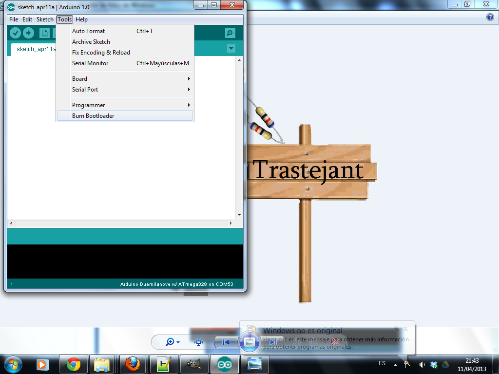Launch Windows Media Player from taskbar
The image size is (499, 374).
[43, 364]
